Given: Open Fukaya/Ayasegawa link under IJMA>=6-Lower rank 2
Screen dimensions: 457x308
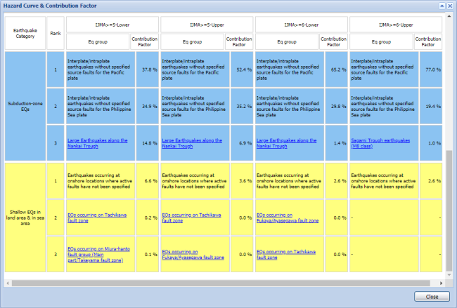Looking at the screenshot, I should pyautogui.click(x=287, y=219).
